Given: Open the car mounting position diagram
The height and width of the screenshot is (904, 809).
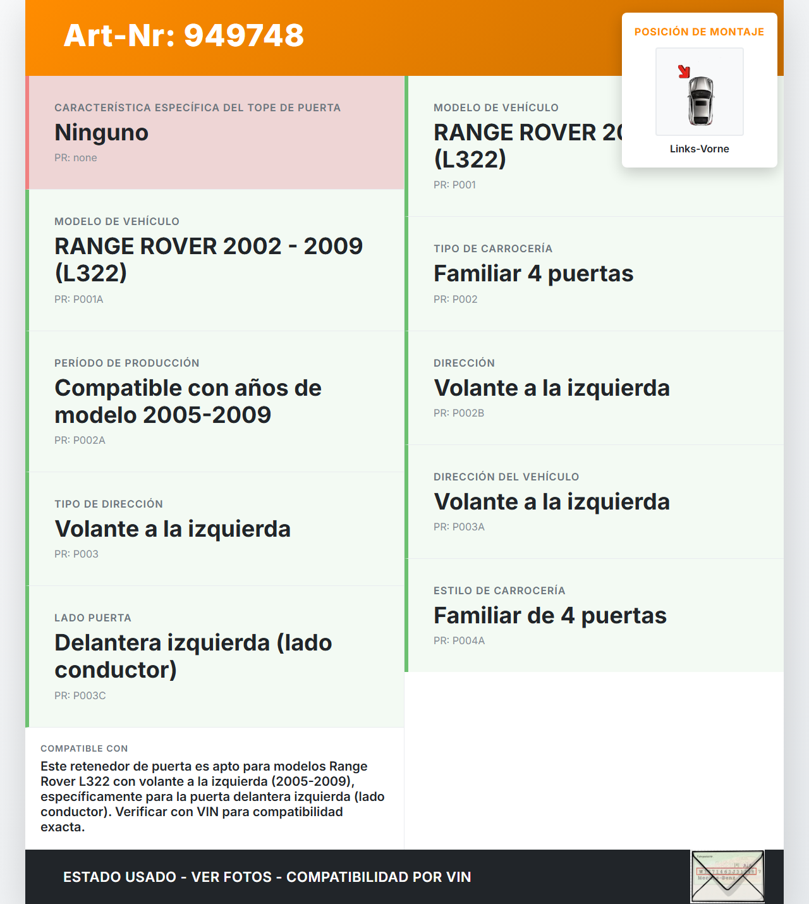Looking at the screenshot, I should [x=700, y=92].
